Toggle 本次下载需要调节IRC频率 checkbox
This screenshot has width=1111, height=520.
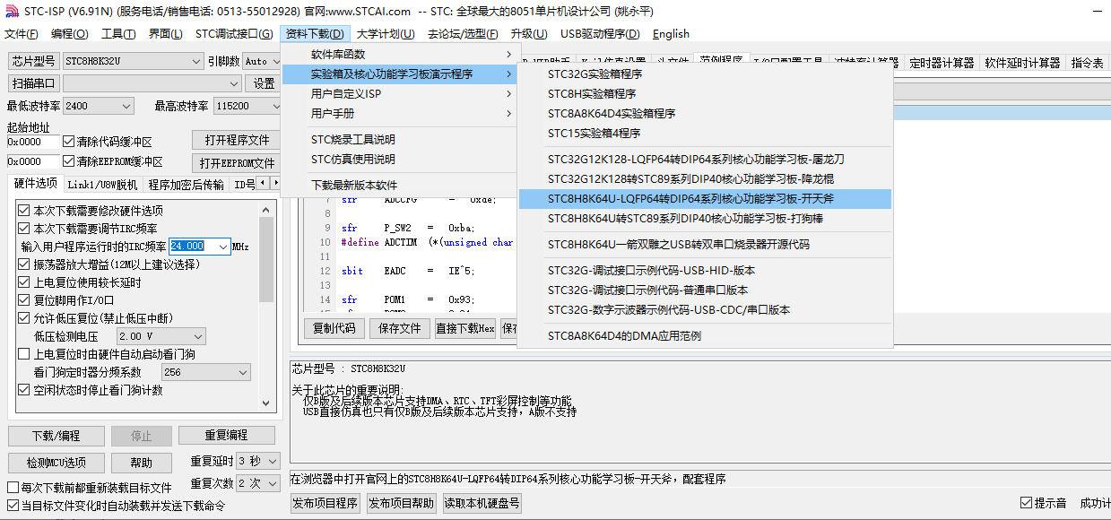click(x=24, y=229)
